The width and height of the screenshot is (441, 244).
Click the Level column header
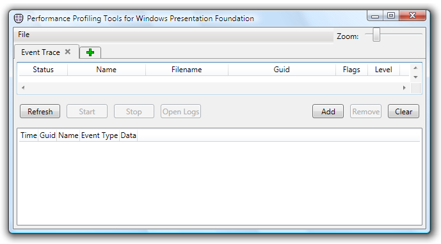(383, 70)
